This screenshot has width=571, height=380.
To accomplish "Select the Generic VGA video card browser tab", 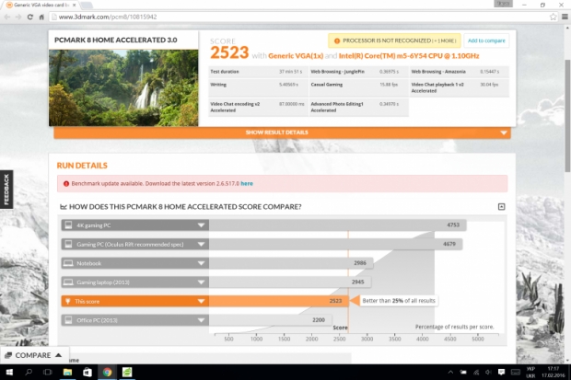I will click(x=41, y=5).
